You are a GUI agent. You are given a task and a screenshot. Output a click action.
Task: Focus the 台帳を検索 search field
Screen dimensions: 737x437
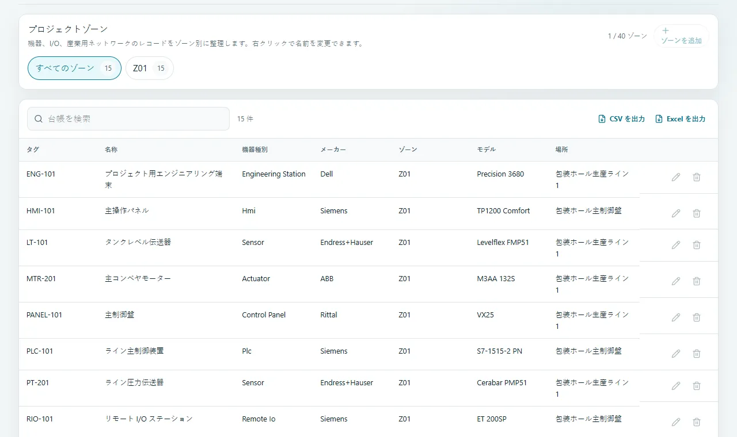tap(128, 118)
